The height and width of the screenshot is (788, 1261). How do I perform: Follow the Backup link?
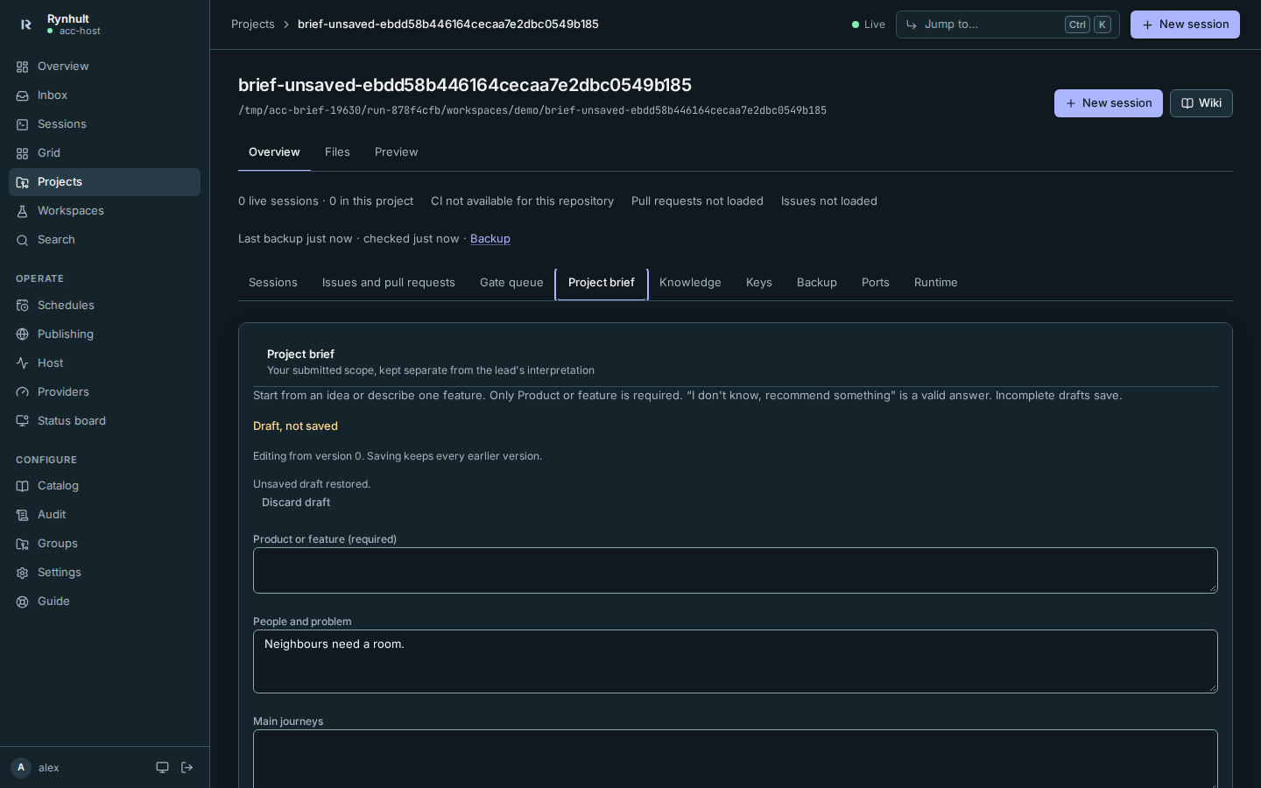point(490,239)
